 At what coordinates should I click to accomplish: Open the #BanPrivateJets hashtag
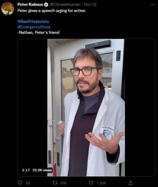(x=33, y=22)
